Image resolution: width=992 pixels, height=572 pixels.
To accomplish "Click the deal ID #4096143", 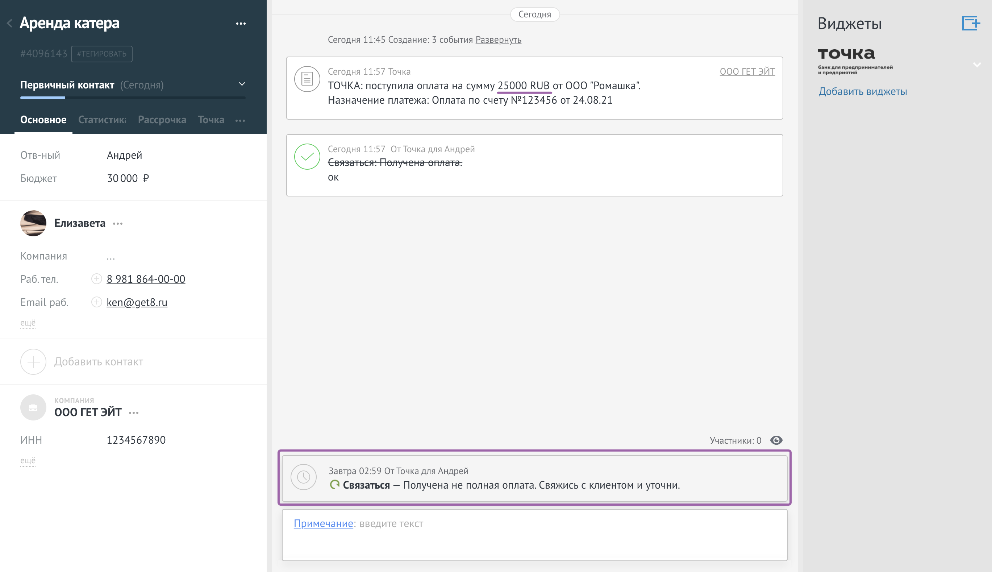I will 43,54.
